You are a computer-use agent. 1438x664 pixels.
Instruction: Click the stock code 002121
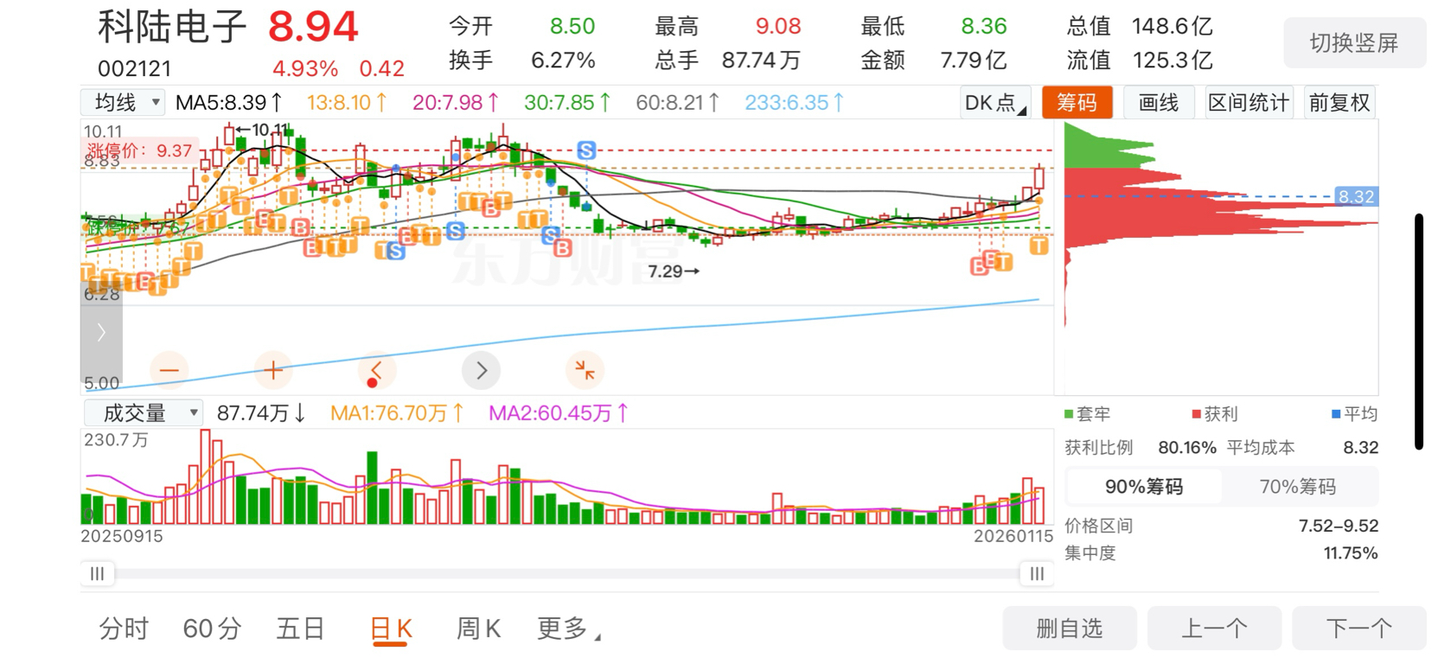134,68
